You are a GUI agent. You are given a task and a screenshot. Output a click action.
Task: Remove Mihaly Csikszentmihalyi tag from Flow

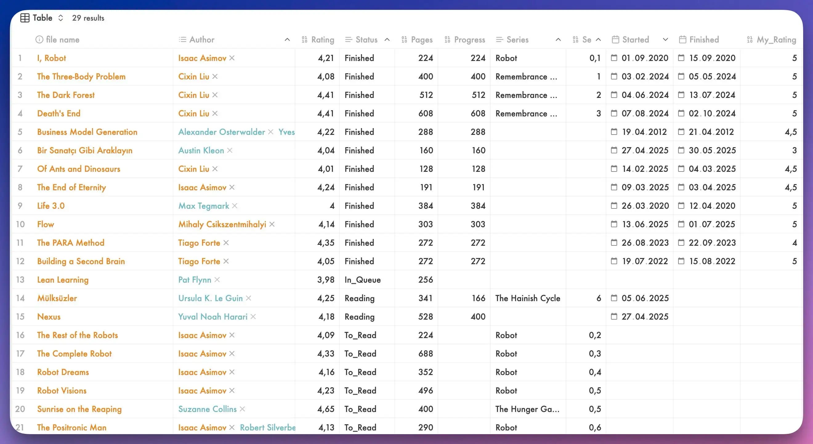tap(272, 224)
